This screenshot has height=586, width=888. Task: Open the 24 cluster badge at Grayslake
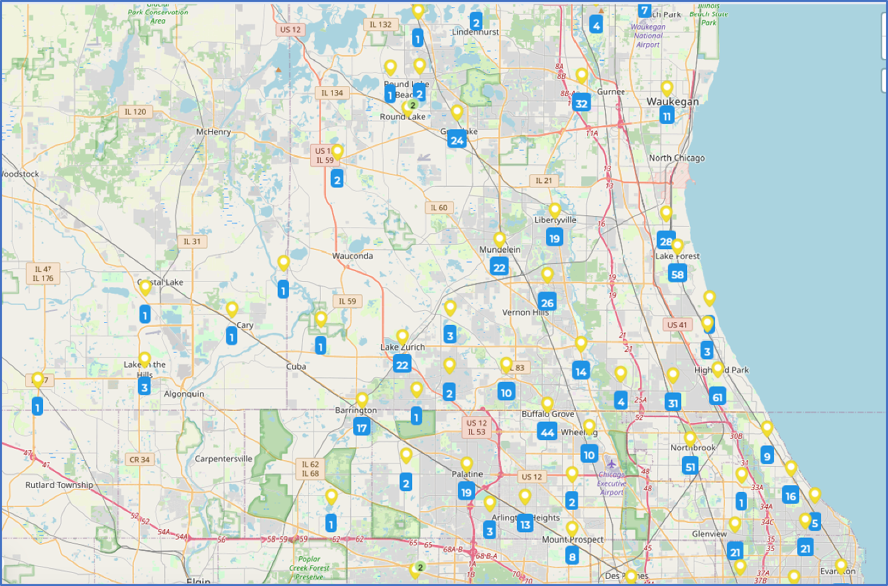point(457,140)
